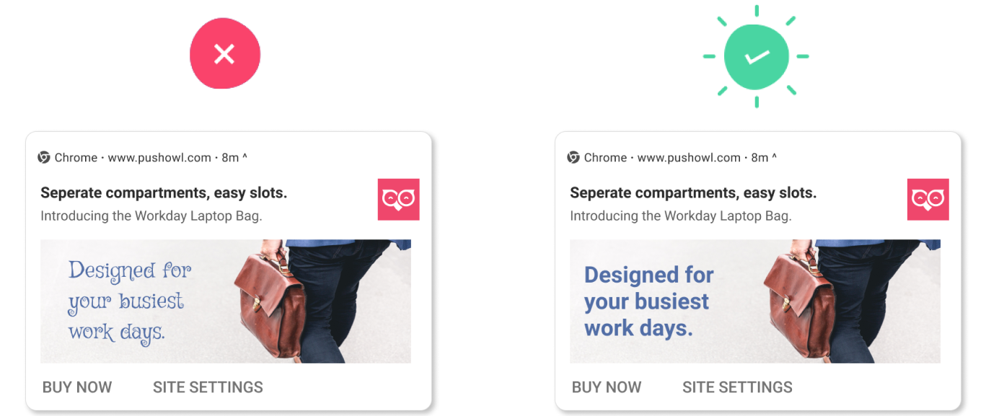The height and width of the screenshot is (416, 986).
Task: Click BUY NOW on the right notification
Action: click(606, 387)
